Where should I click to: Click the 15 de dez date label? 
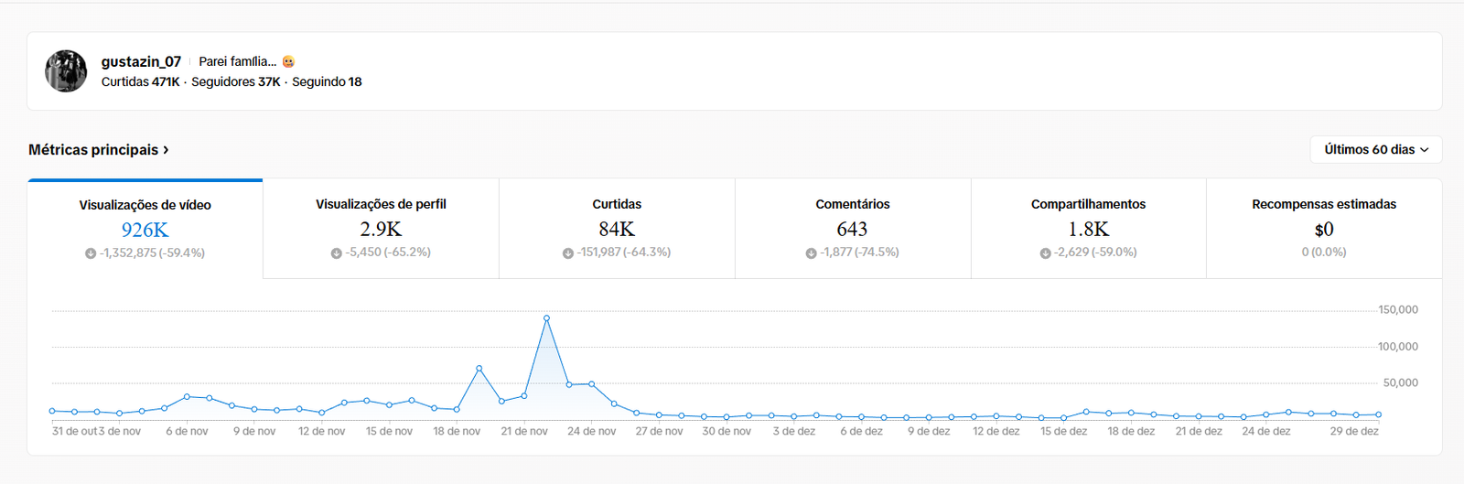coord(1063,431)
